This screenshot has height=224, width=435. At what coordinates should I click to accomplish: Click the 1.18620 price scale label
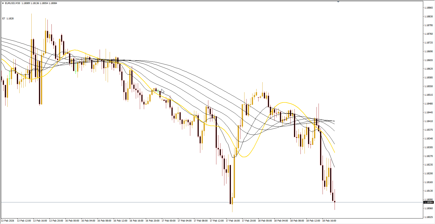coord(428,69)
